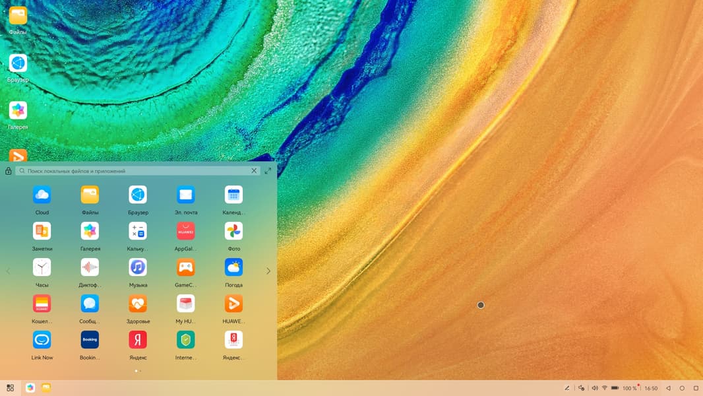Open Галерея in the app launcher

[x=90, y=232]
